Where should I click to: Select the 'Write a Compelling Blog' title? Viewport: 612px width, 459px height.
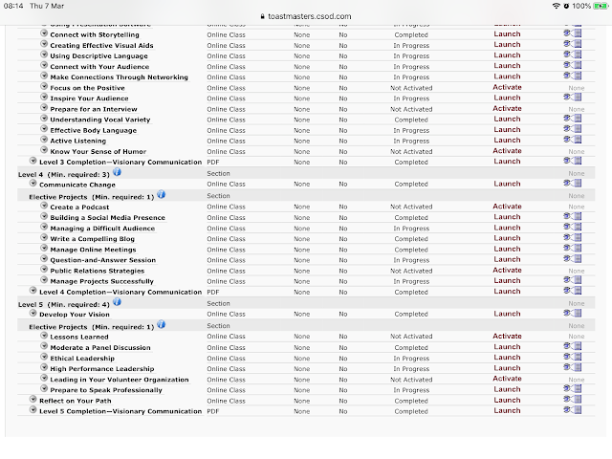[93, 239]
